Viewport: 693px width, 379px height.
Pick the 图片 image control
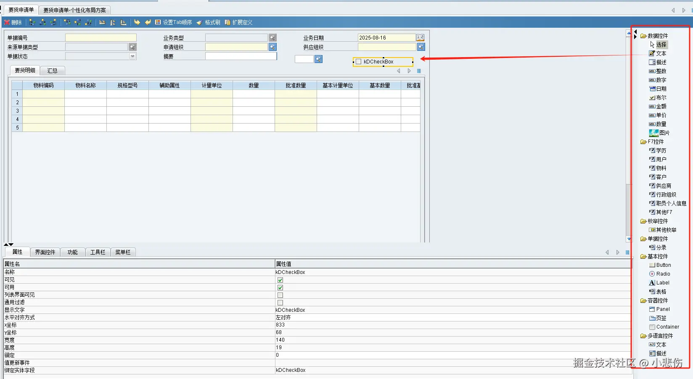pos(659,133)
